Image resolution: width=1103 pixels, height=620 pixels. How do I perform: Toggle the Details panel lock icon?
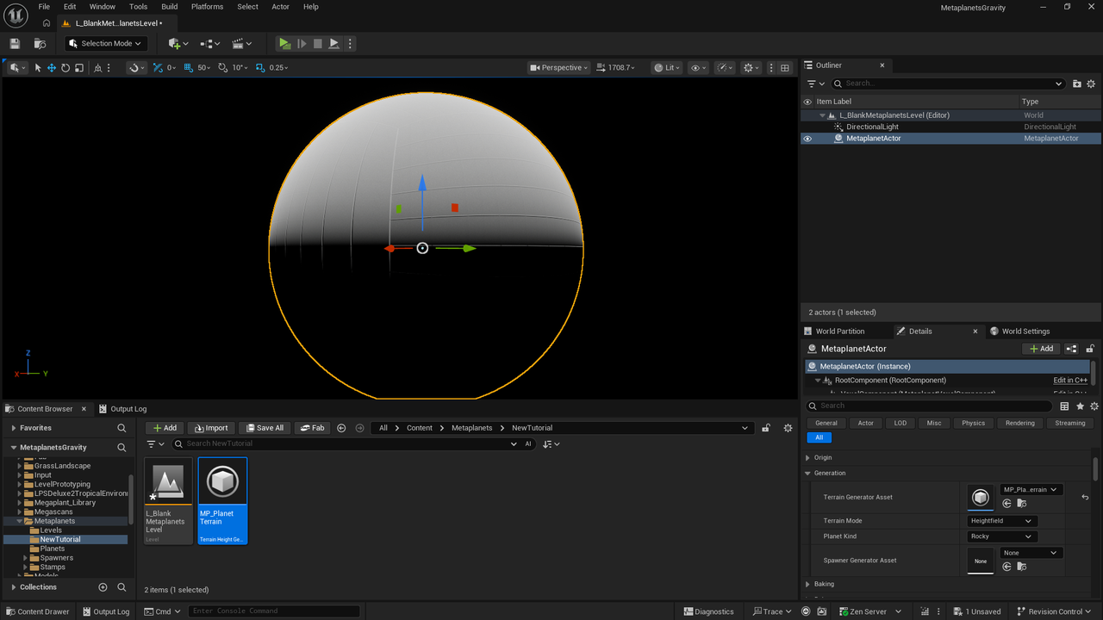pyautogui.click(x=1091, y=349)
